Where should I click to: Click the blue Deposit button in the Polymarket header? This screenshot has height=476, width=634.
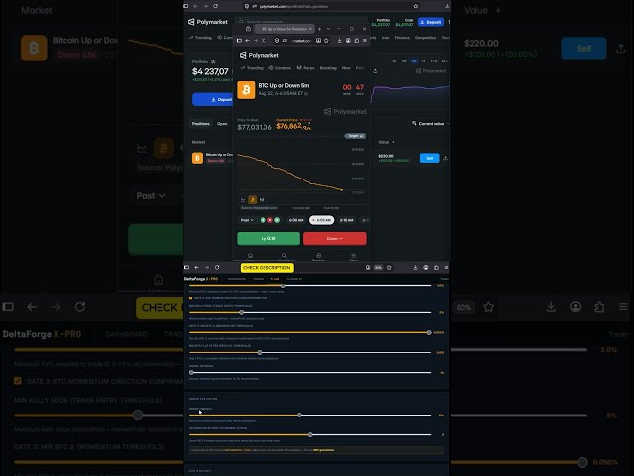coord(431,22)
